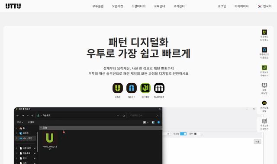Expand the address bar history dropdown
This screenshot has height=164, width=277.
pos(118,116)
